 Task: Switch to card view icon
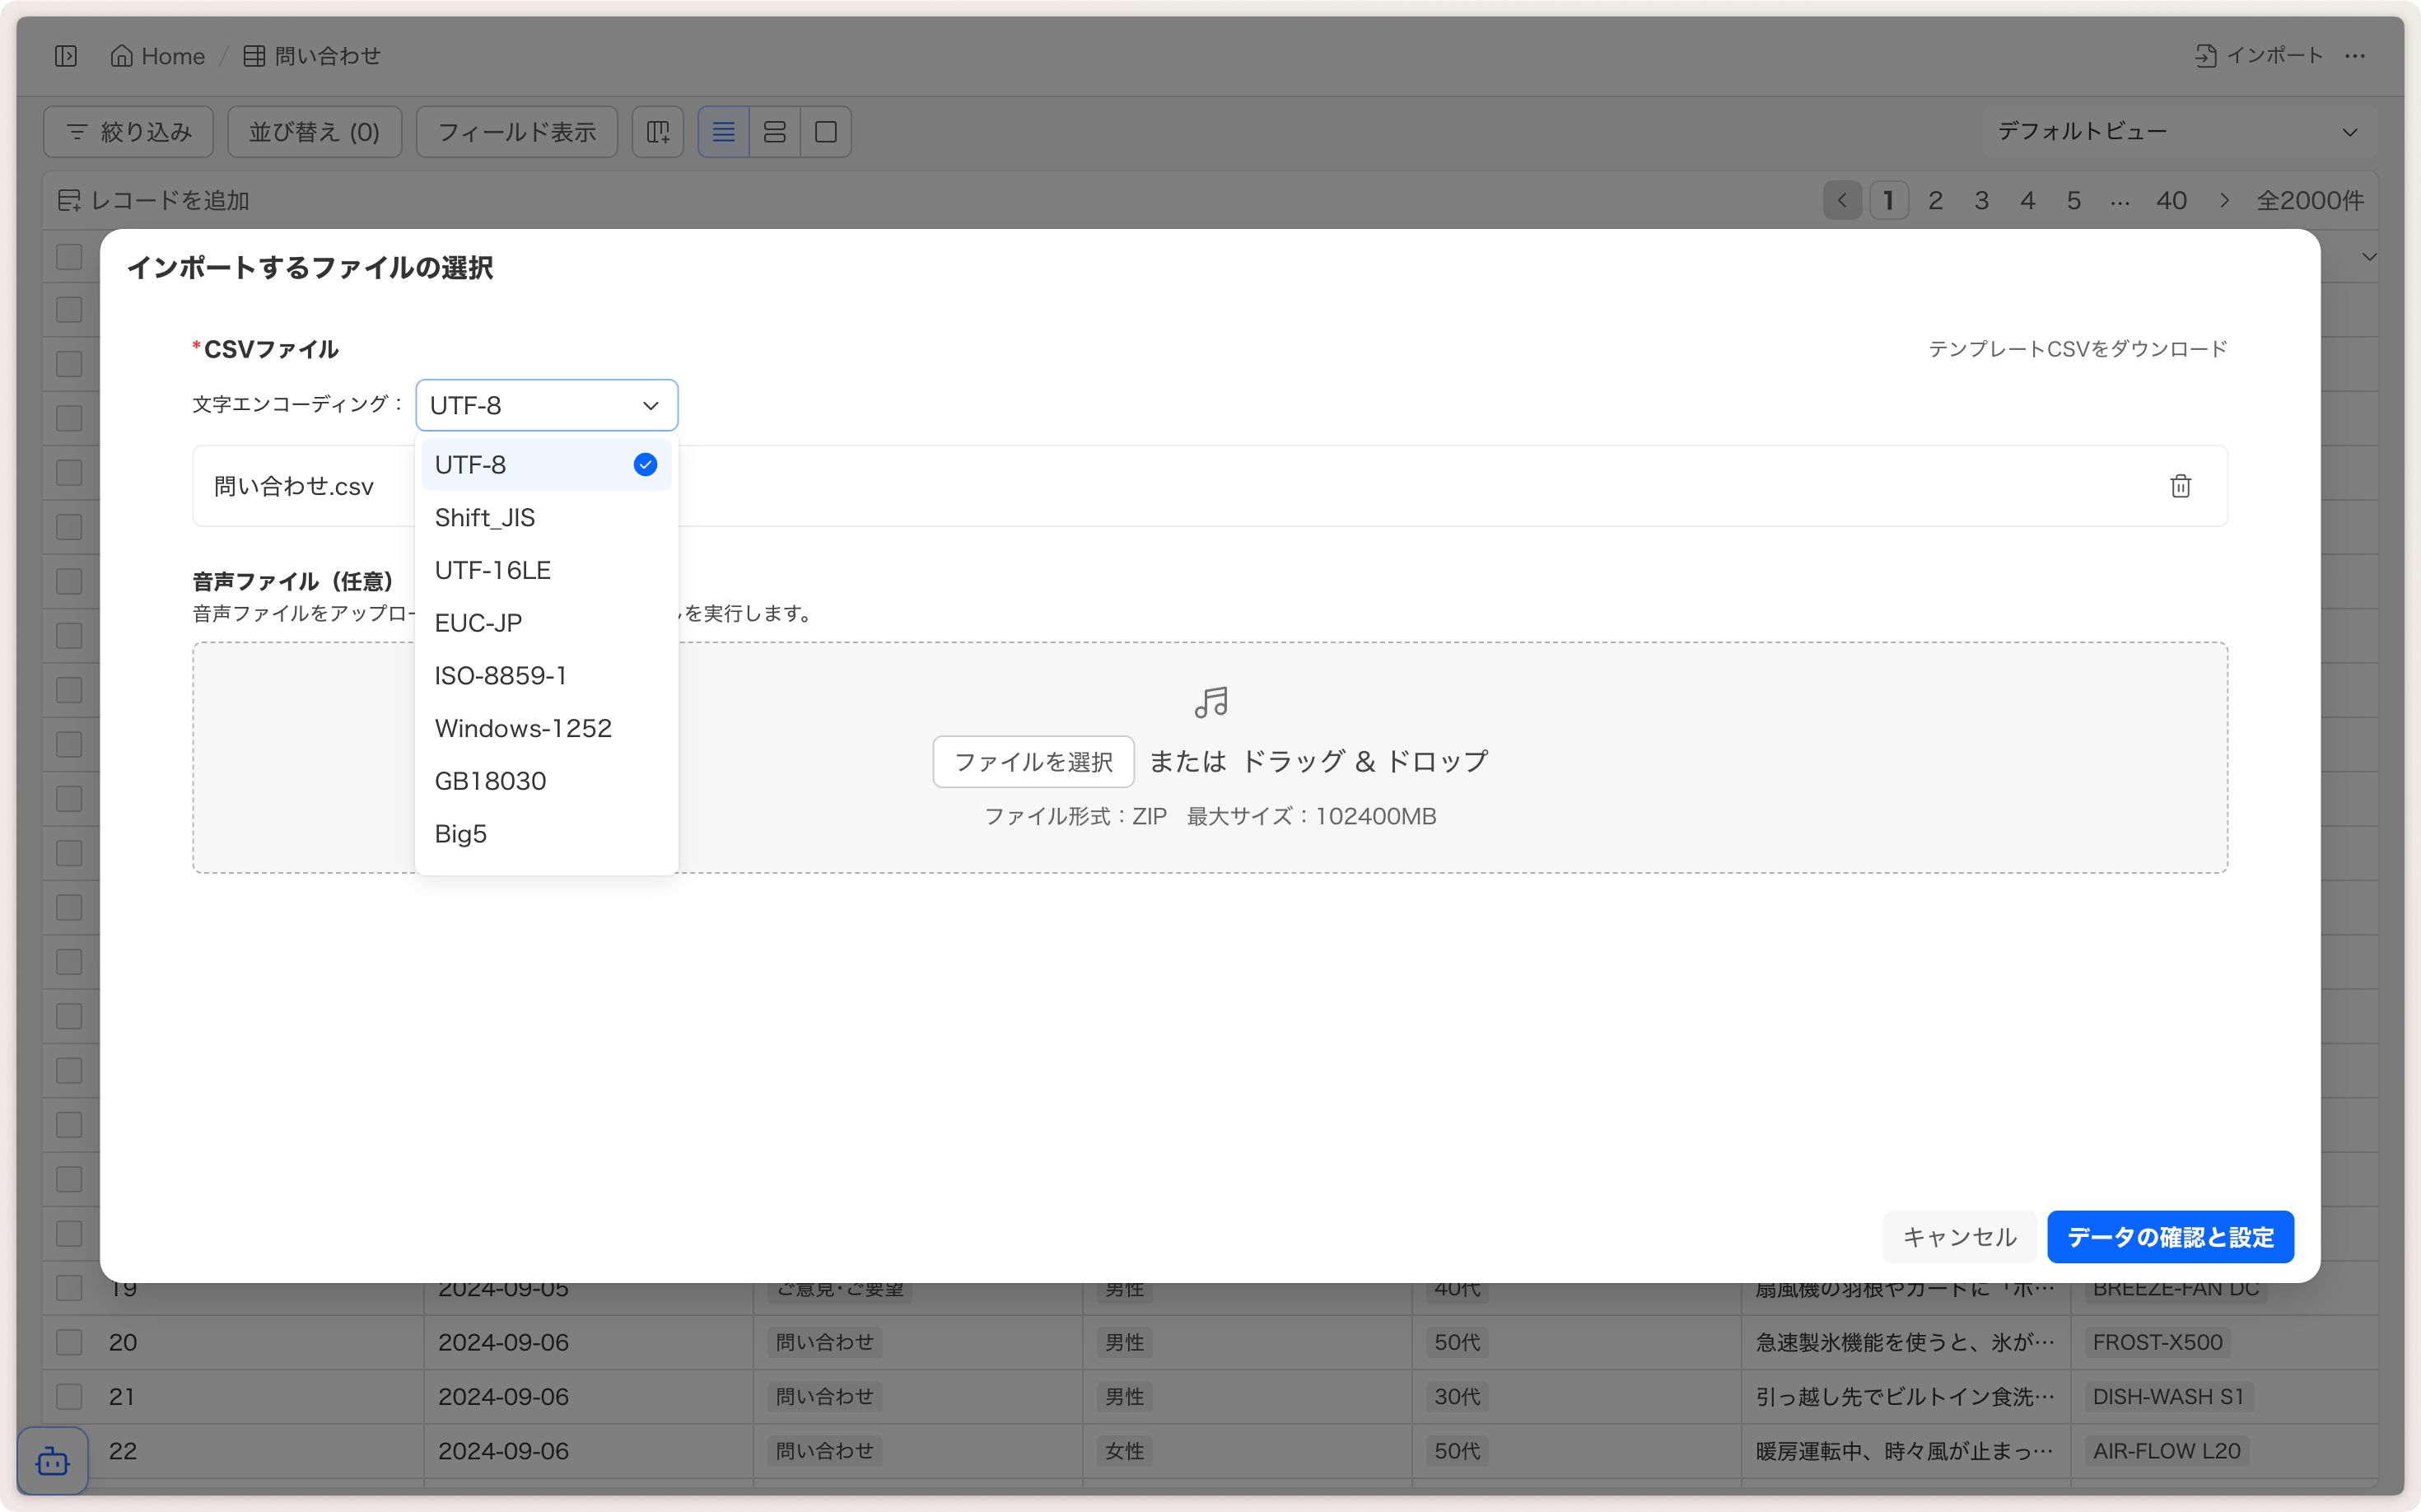(825, 132)
